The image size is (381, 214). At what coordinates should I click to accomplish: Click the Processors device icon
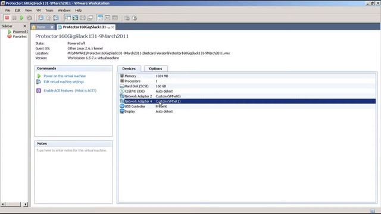pyautogui.click(x=122, y=81)
